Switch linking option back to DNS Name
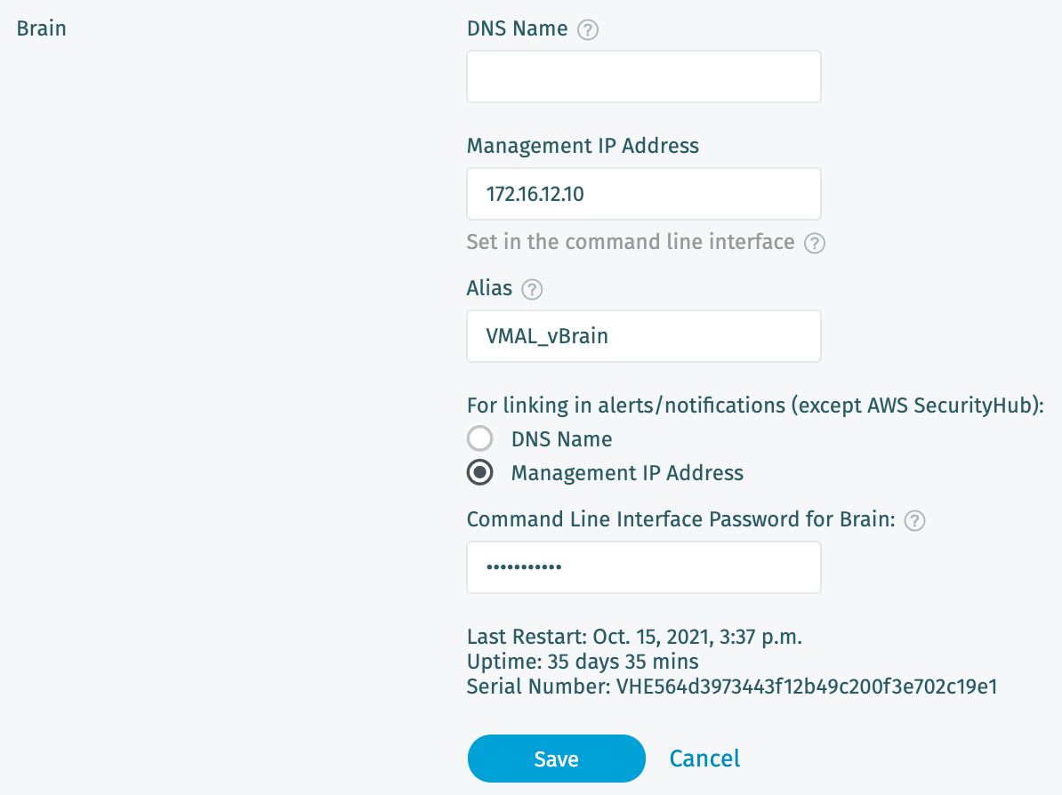The width and height of the screenshot is (1062, 795). pyautogui.click(x=480, y=438)
